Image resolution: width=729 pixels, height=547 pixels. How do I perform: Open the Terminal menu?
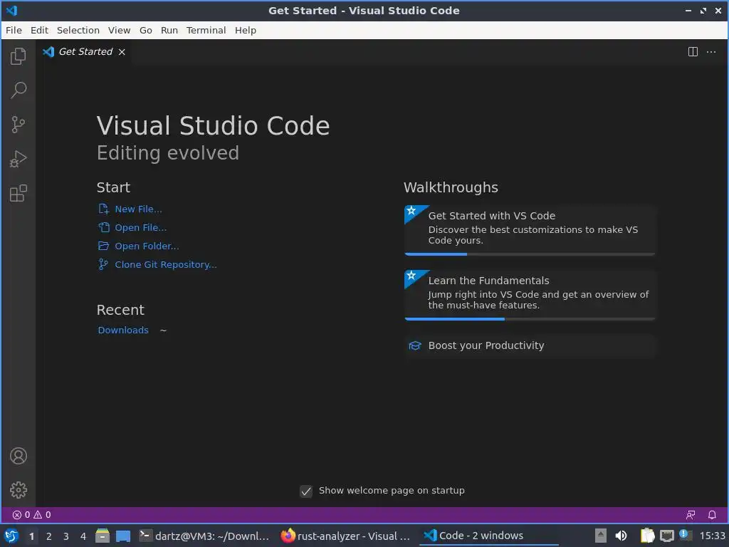pyautogui.click(x=206, y=30)
